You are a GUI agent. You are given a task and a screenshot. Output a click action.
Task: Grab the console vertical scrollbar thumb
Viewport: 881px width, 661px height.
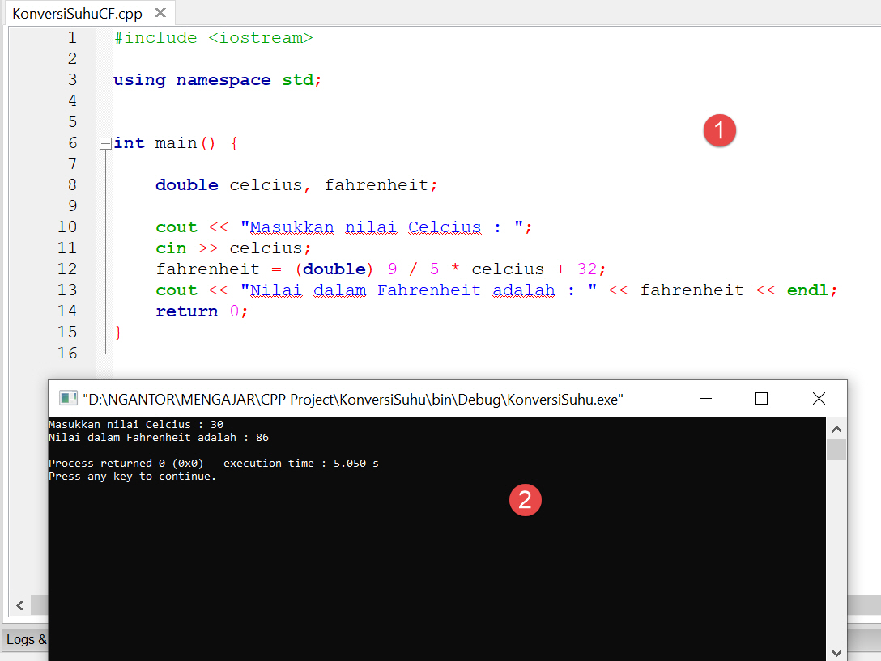coord(836,449)
